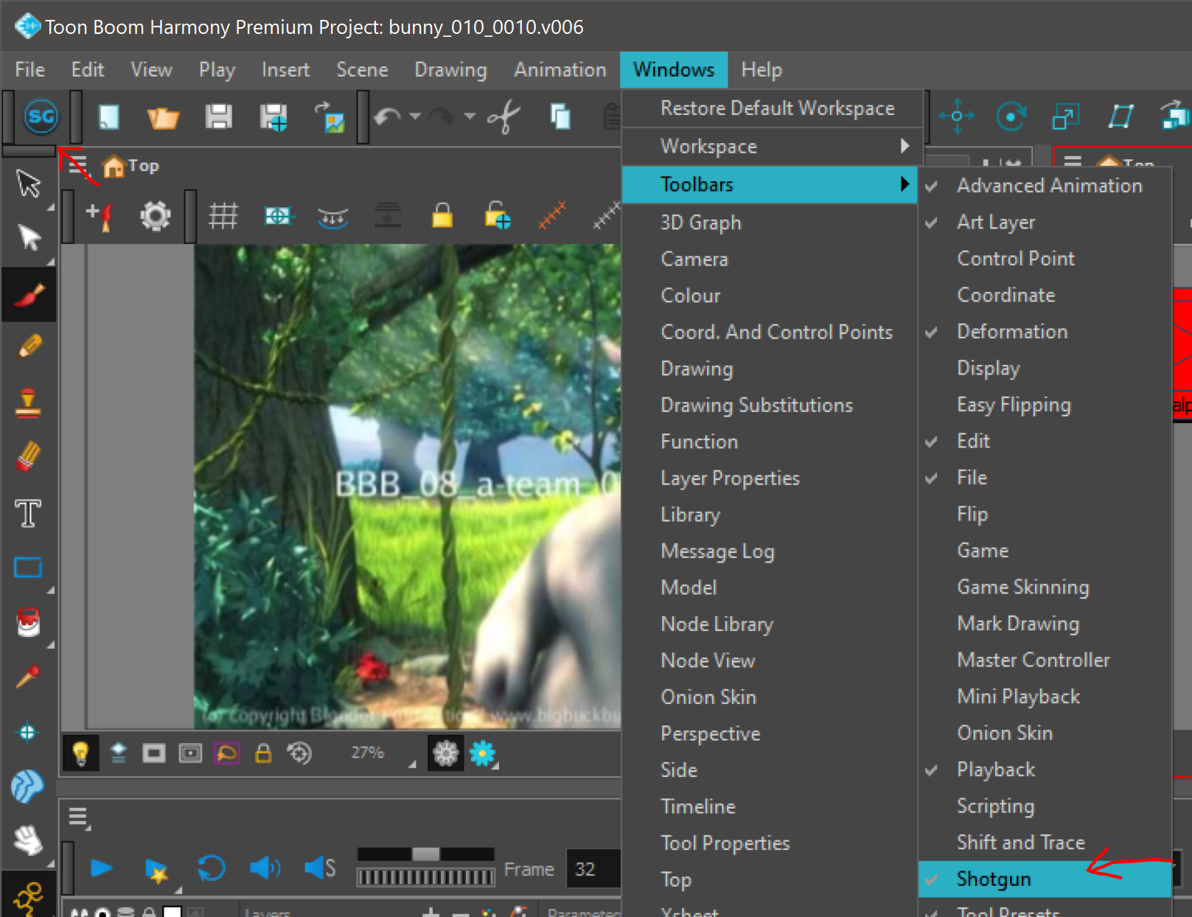Screen dimensions: 1192x917
Task: Select the Rectangle shape tool
Action: (28, 568)
